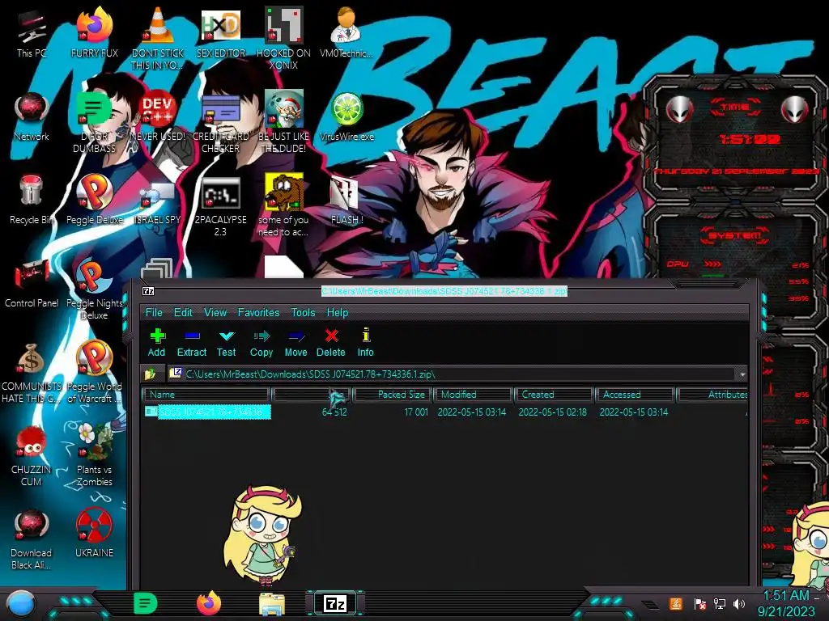Select the Control Panel desktop icon
Screen dimensions: 829x621
(32, 284)
